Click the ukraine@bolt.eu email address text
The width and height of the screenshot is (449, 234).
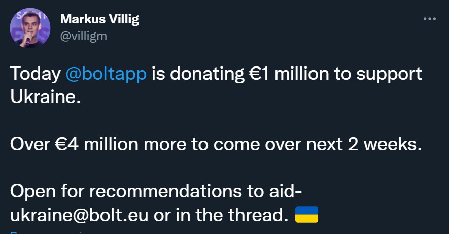(79, 215)
